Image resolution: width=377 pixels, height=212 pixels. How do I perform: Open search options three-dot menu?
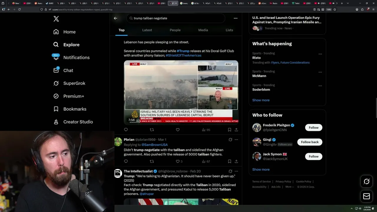pos(235,18)
